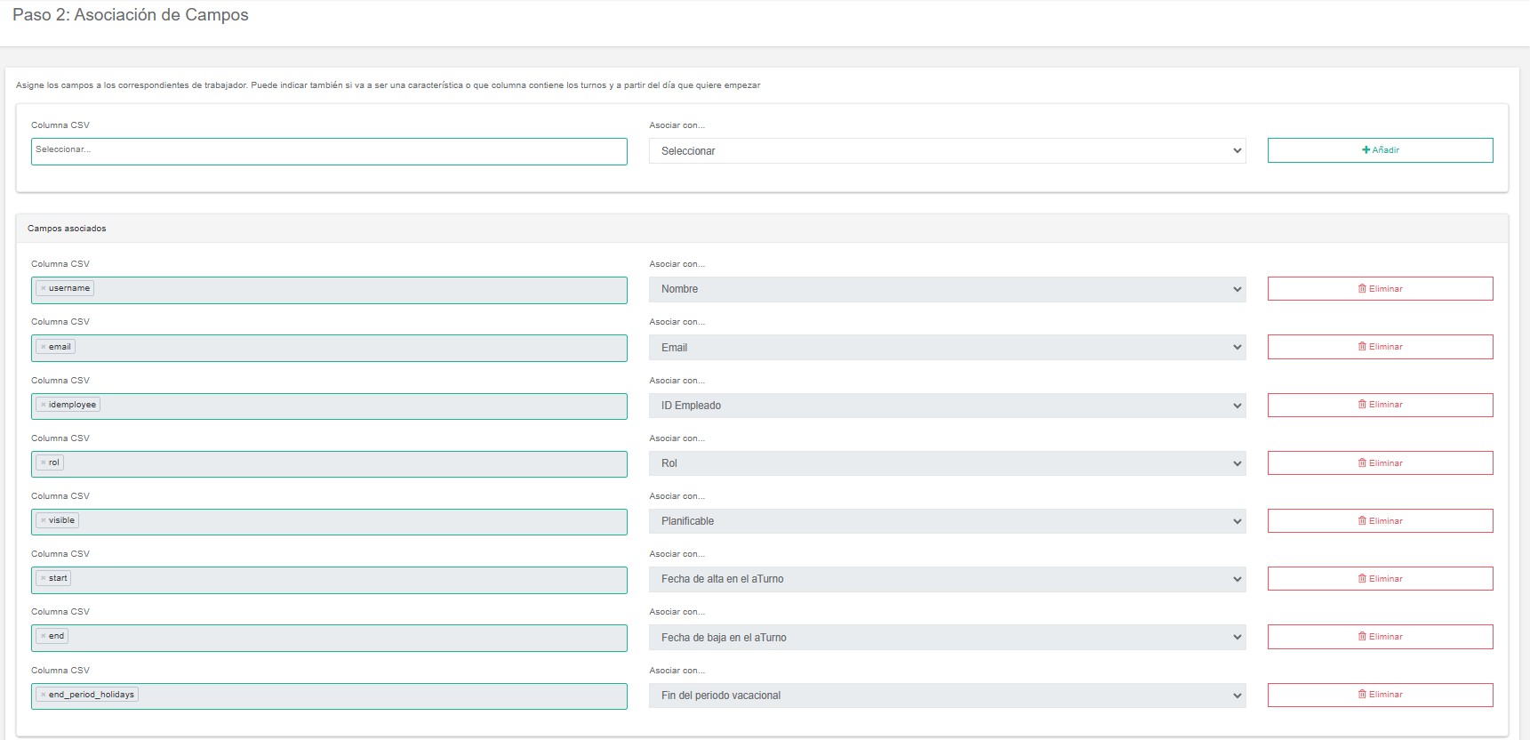
Task: Remove the idemployee tag with its x icon
Action: 43,405
